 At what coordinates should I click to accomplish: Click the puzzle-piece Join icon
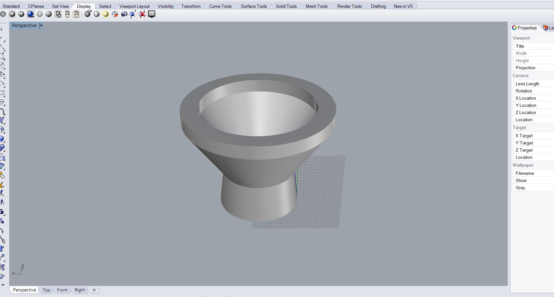[2, 175]
